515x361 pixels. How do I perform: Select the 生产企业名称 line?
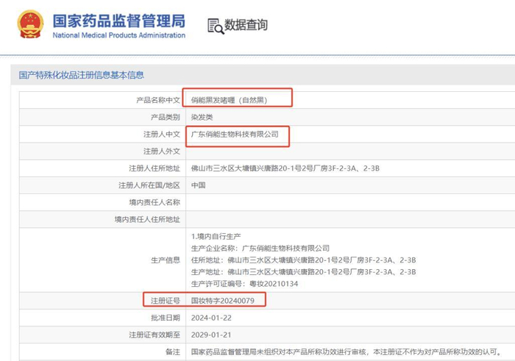click(x=260, y=248)
